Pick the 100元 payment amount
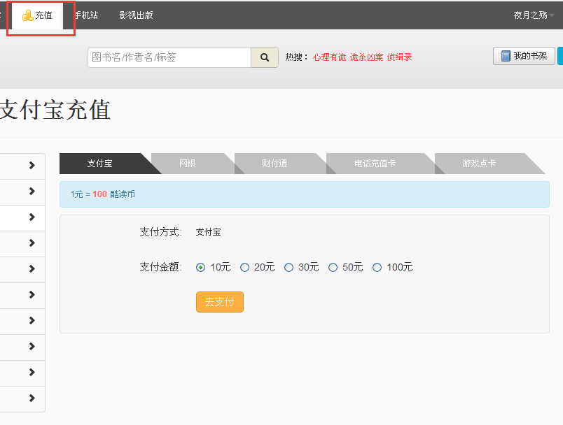 [x=377, y=267]
